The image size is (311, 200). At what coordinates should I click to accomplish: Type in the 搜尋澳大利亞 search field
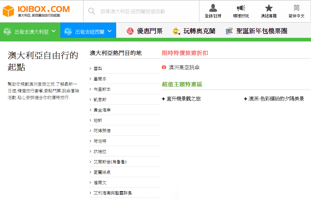[146, 11]
